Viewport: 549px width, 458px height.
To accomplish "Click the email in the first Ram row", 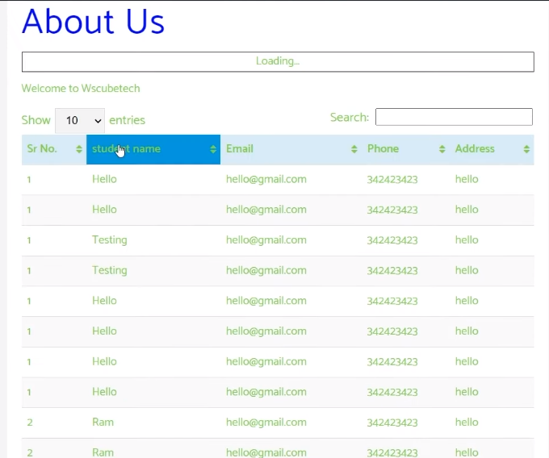I will tap(266, 423).
